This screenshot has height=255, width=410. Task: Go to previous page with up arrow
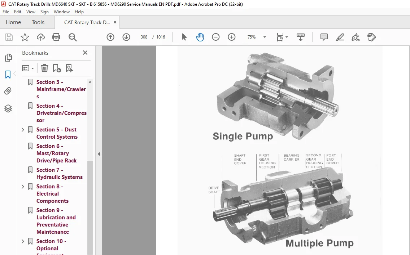(110, 37)
